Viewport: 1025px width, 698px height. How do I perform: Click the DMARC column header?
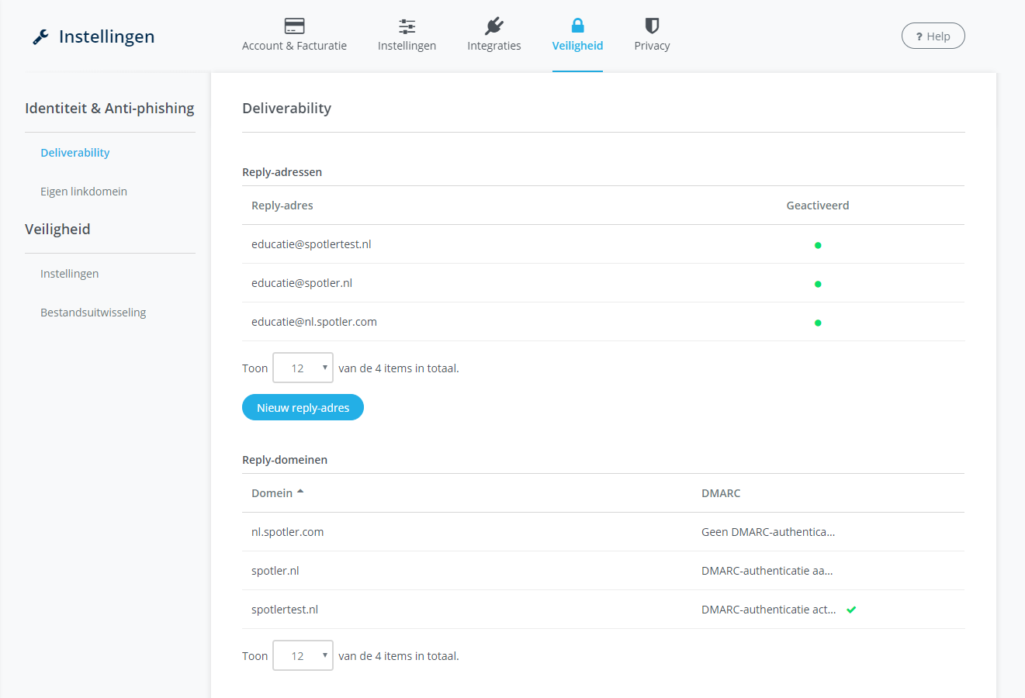[x=721, y=493]
